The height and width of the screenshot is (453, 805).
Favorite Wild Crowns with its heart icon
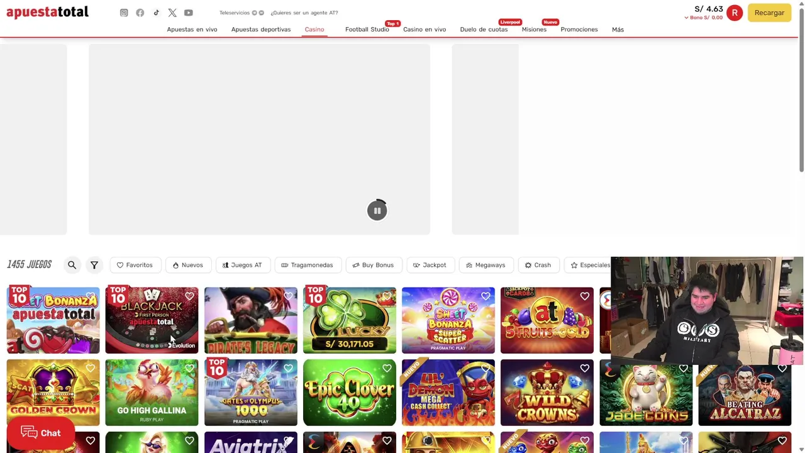(x=584, y=369)
